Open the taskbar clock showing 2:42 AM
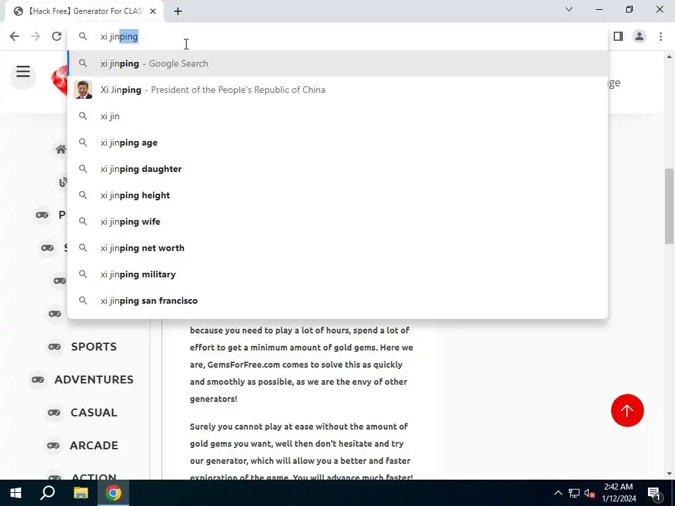Viewport: 675px width, 506px height. click(618, 493)
